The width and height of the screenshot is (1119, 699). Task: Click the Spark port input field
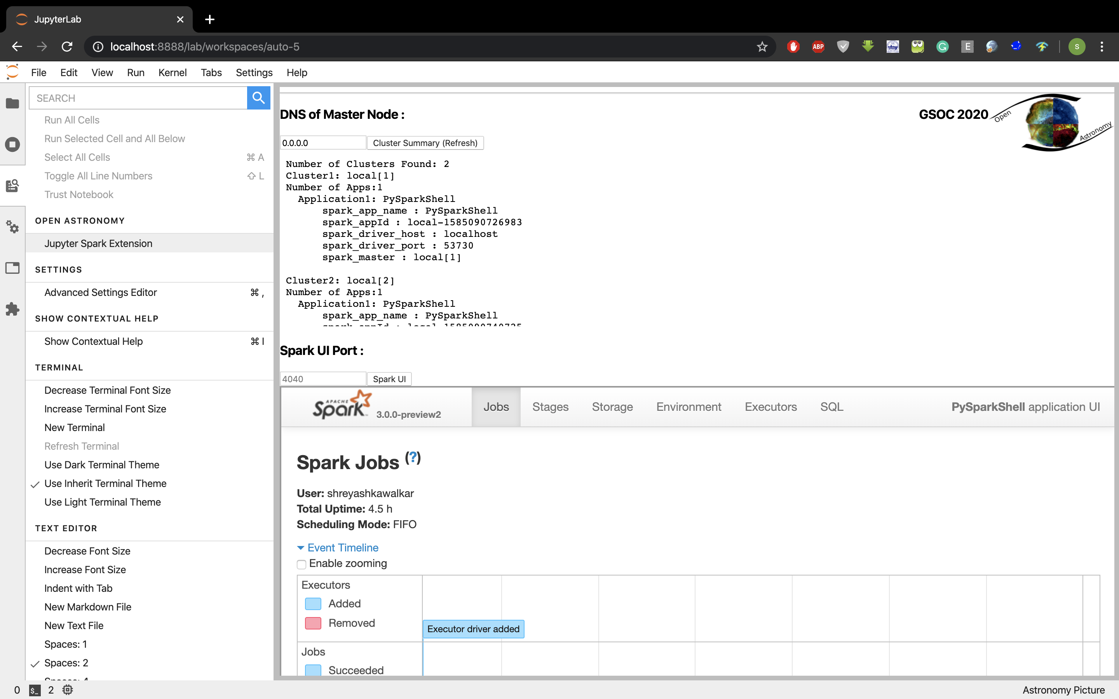pyautogui.click(x=323, y=379)
